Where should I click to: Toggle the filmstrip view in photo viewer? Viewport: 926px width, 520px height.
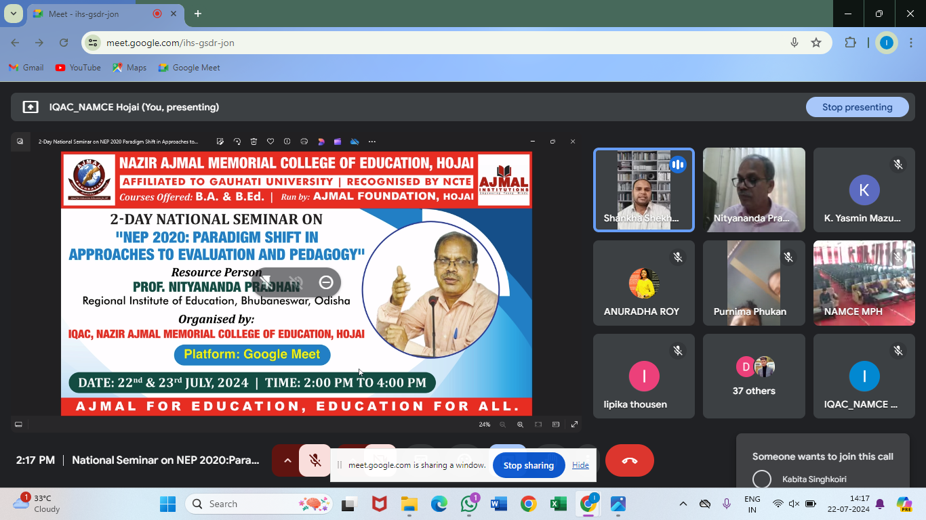point(18,425)
